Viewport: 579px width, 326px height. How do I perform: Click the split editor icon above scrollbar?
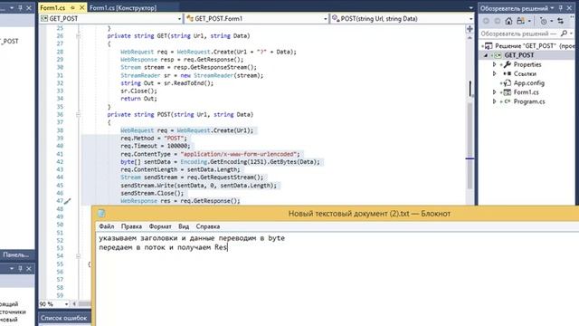[x=470, y=29]
